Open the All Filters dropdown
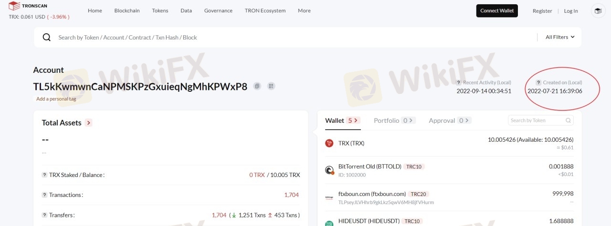The image size is (611, 226). tap(560, 37)
